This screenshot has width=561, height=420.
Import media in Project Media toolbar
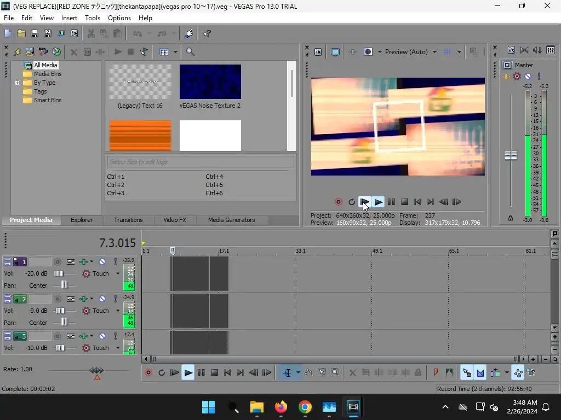[x=30, y=52]
